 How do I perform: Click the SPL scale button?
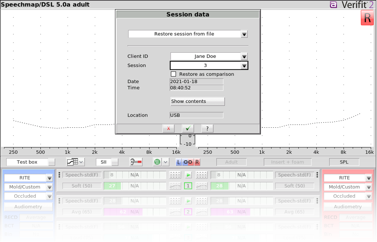344,162
